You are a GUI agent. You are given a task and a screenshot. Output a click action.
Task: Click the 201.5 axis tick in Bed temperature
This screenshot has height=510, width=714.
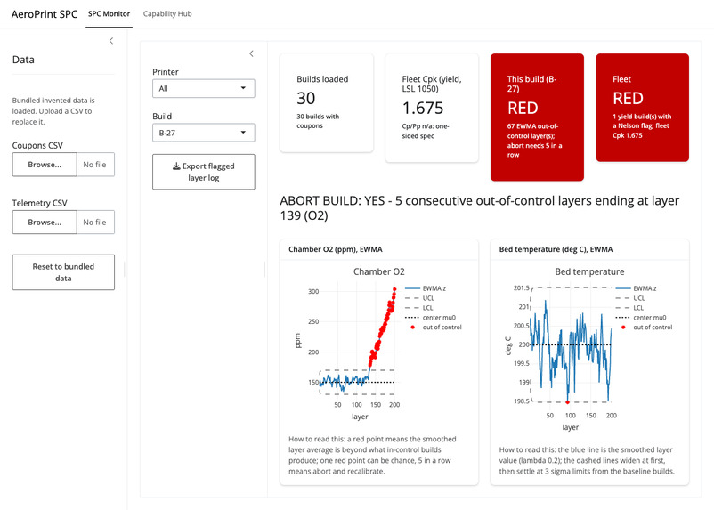pyautogui.click(x=522, y=287)
